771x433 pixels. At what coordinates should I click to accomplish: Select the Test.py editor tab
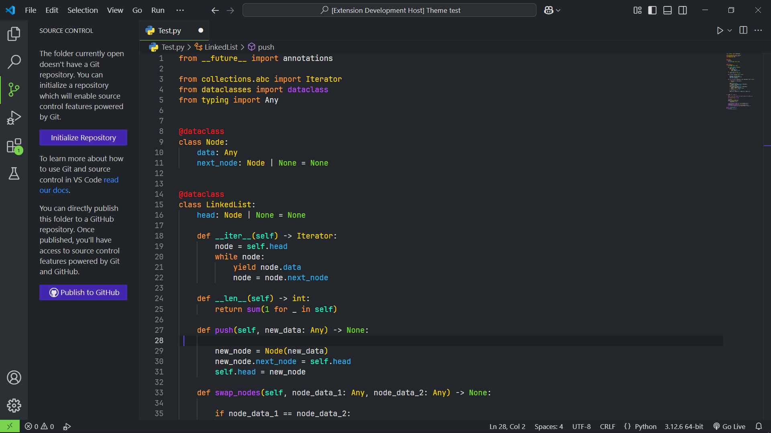pyautogui.click(x=169, y=30)
